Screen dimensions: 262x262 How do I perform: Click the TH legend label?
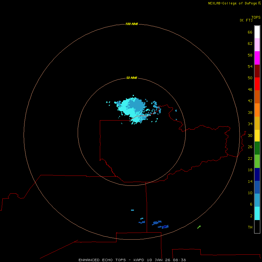(250, 227)
